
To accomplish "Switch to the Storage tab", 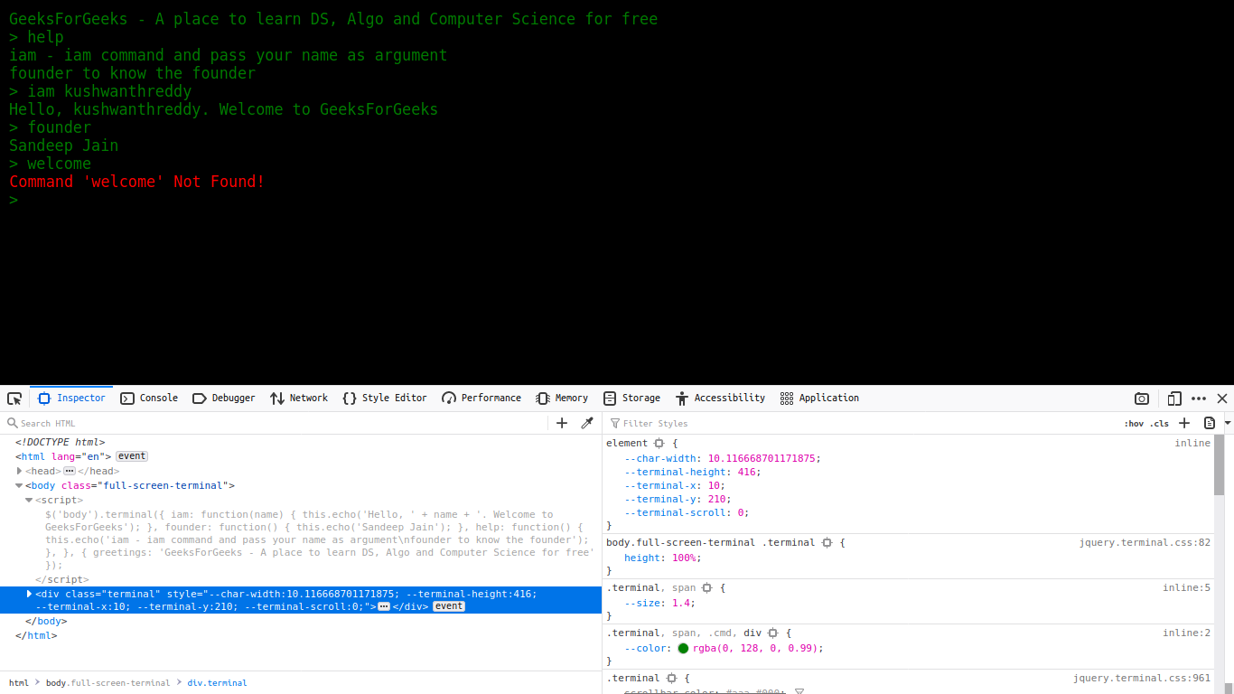I will (x=631, y=399).
